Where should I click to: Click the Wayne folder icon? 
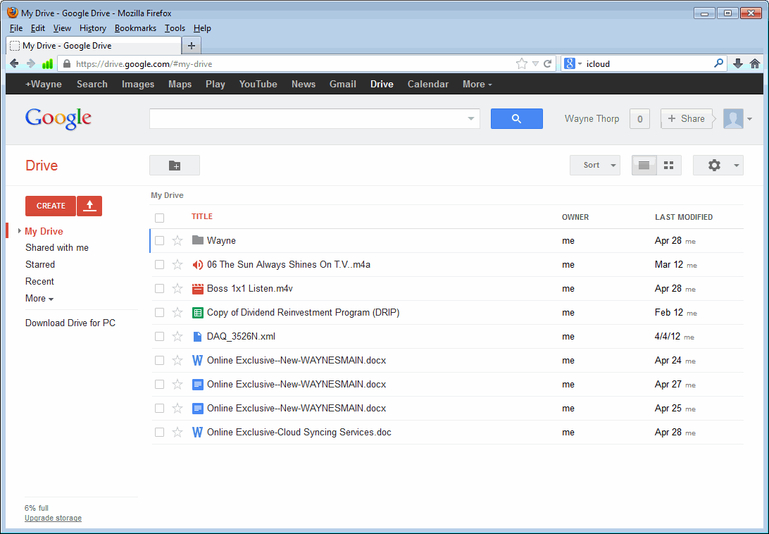(x=198, y=240)
